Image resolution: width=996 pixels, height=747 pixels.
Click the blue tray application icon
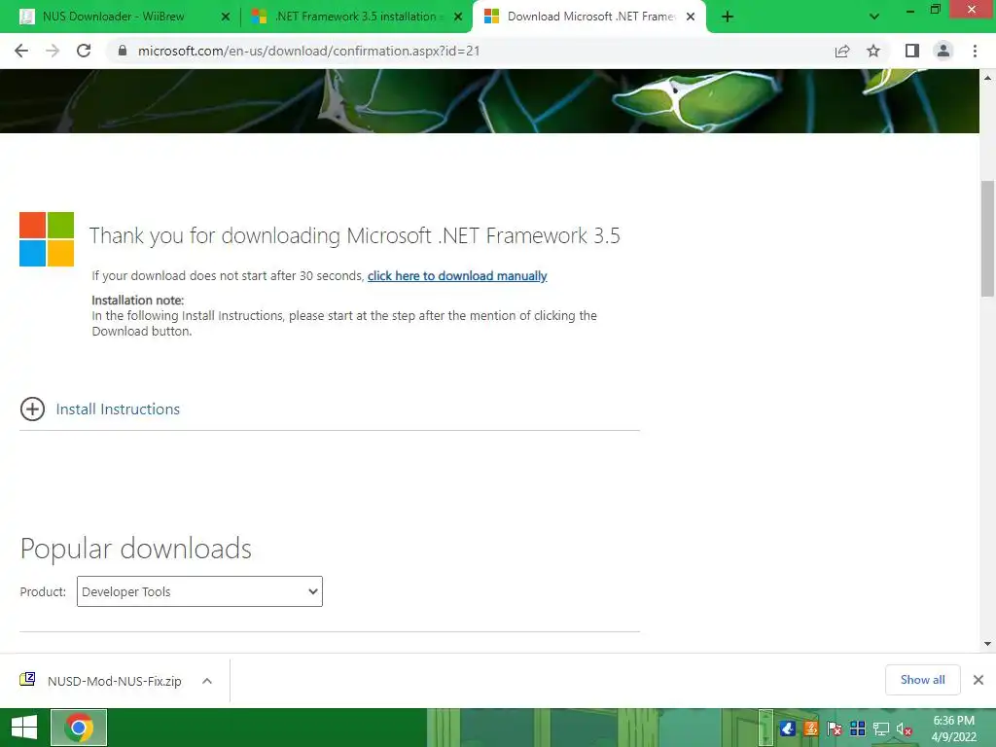pos(788,729)
